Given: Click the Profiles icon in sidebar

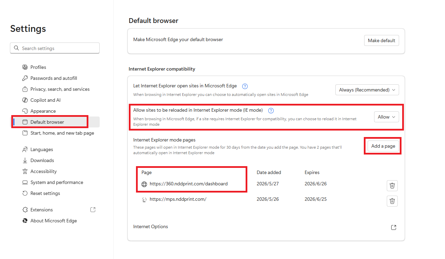Looking at the screenshot, I should 25,67.
